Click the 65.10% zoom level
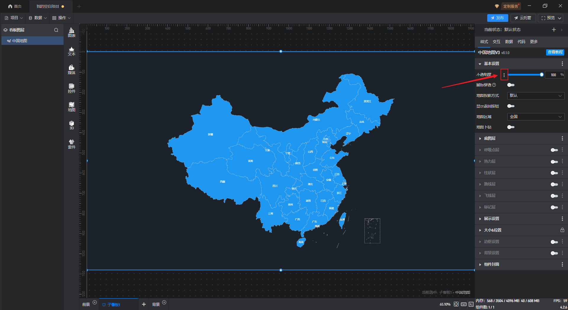Screen dimensions: 568x310 click(445, 304)
